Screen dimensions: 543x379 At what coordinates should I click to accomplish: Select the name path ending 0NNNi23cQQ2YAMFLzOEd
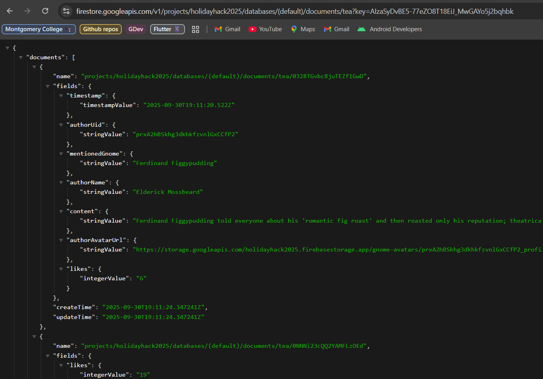click(224, 346)
